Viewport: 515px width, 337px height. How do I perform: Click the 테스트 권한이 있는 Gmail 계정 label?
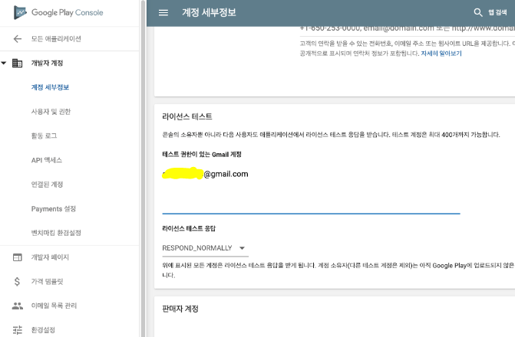[x=202, y=154]
